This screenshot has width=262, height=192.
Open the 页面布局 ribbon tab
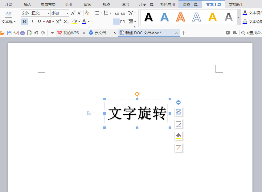48,5
